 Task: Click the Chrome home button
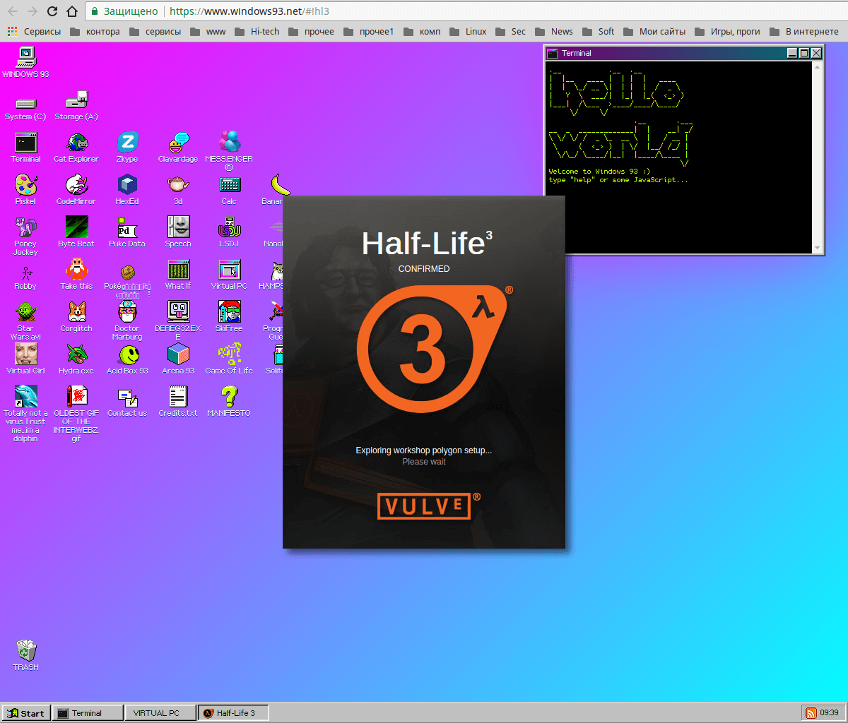pos(72,11)
